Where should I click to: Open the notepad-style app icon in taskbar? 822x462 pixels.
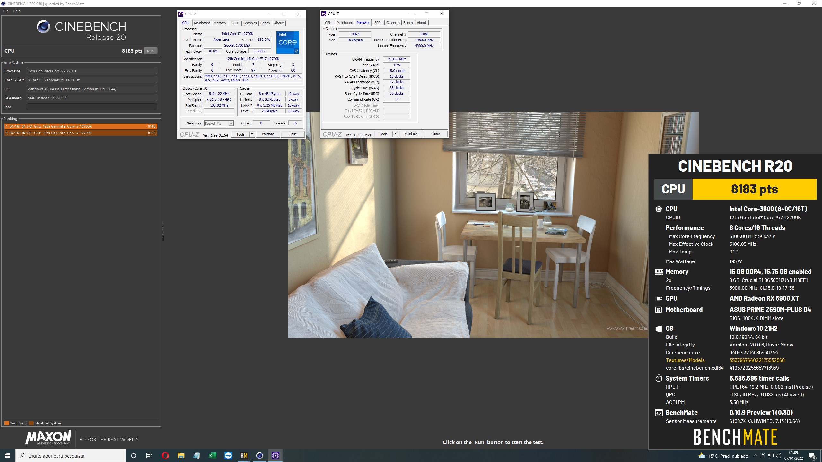(x=197, y=456)
